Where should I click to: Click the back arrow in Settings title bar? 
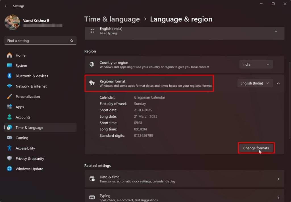(x=6, y=6)
